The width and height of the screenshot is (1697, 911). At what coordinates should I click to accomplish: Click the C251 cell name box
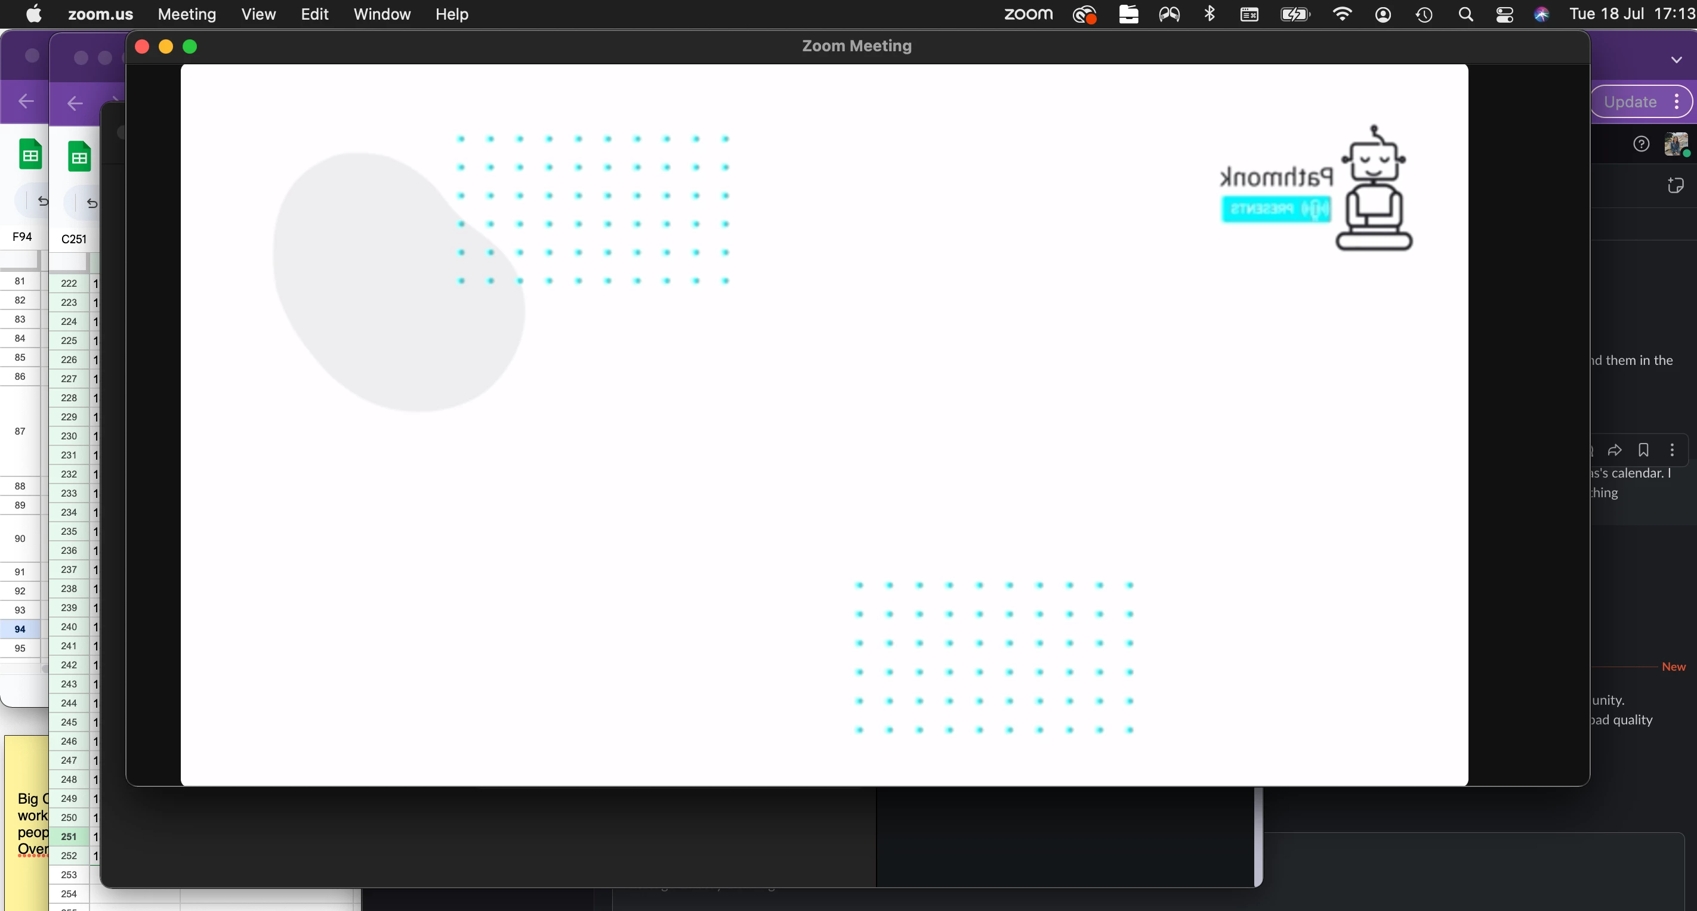coord(74,239)
